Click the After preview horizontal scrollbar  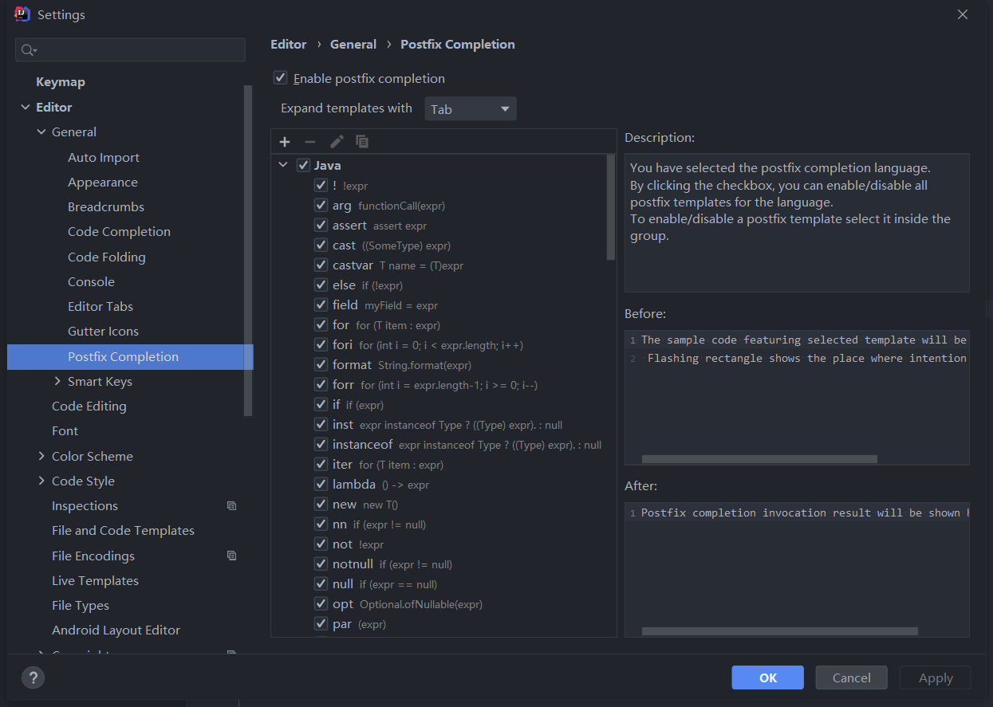[x=780, y=631]
